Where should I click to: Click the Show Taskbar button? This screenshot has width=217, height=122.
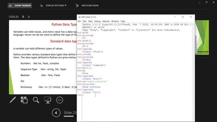(20, 5)
